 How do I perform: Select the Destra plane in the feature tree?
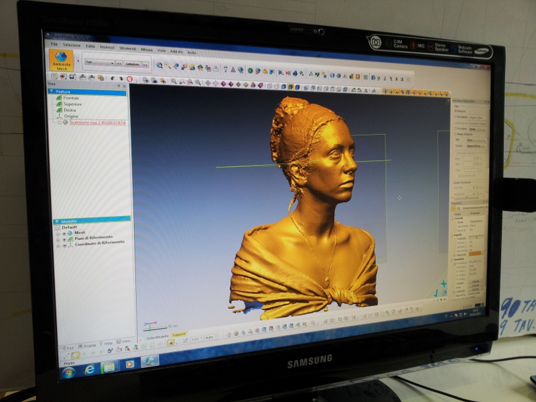70,110
